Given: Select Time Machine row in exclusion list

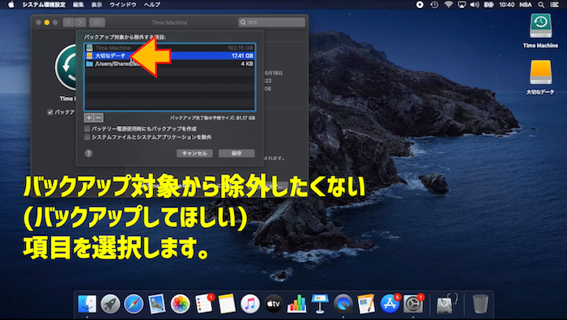Looking at the screenshot, I should point(169,48).
